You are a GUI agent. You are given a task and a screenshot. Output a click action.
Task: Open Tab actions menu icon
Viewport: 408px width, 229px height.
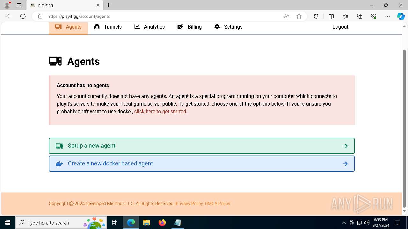[19, 5]
